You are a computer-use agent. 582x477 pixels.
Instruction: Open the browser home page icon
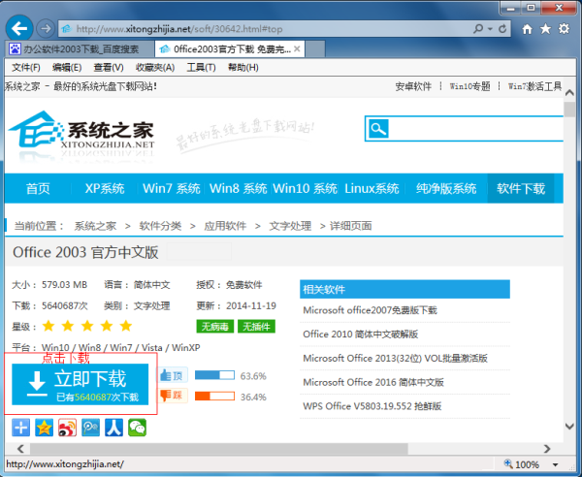point(527,29)
